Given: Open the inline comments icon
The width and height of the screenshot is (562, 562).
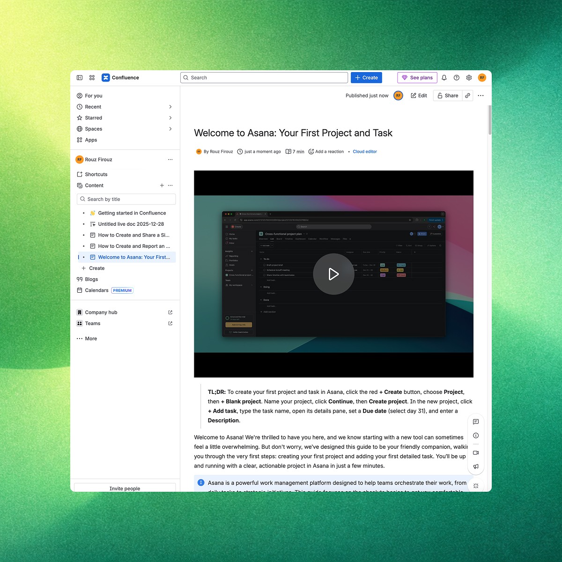Looking at the screenshot, I should (x=476, y=421).
